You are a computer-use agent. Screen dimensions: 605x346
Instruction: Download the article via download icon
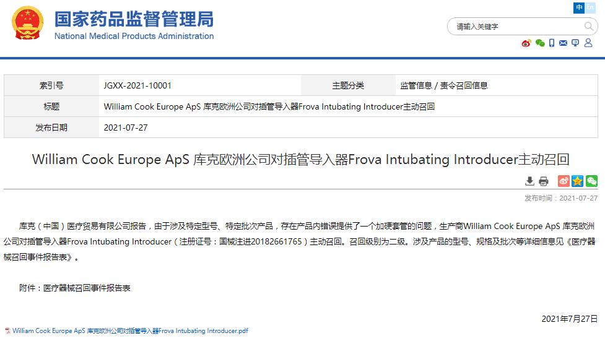(529, 181)
